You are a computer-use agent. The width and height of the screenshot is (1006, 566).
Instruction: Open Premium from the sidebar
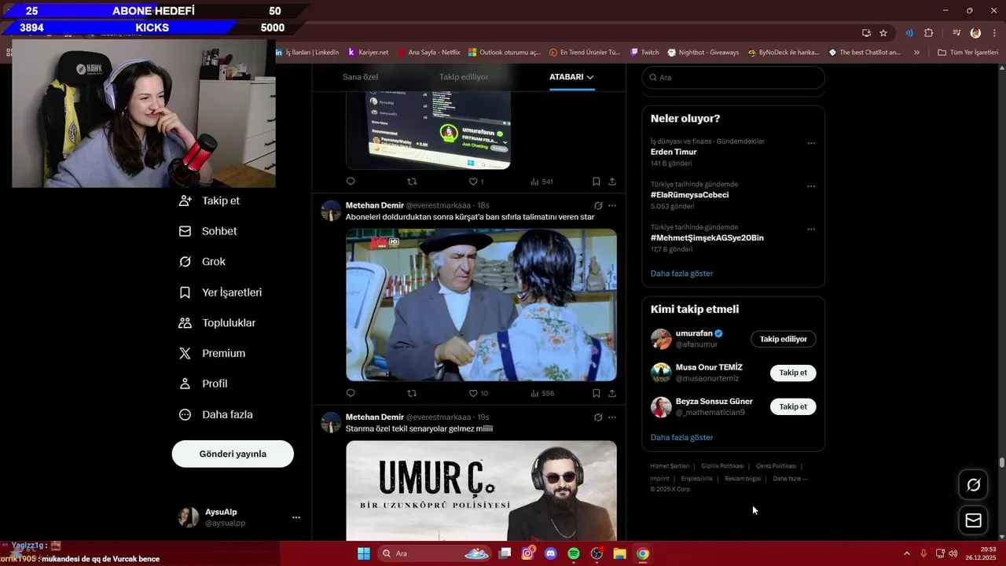(x=213, y=354)
